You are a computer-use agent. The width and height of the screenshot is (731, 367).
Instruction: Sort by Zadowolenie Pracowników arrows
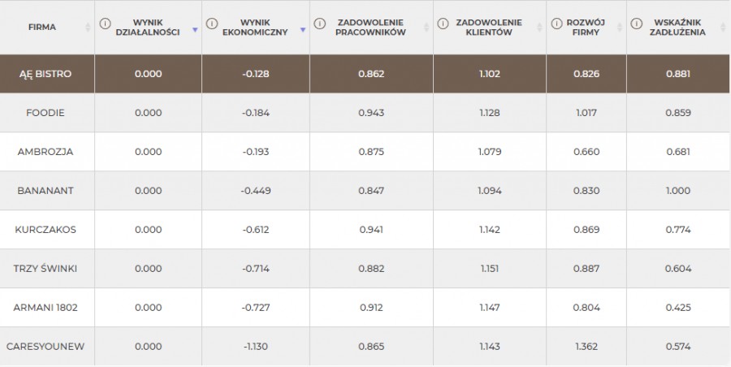[x=426, y=28]
